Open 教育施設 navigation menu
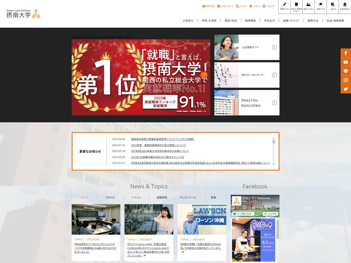Image resolution: width=351 pixels, height=263 pixels. tap(250, 21)
